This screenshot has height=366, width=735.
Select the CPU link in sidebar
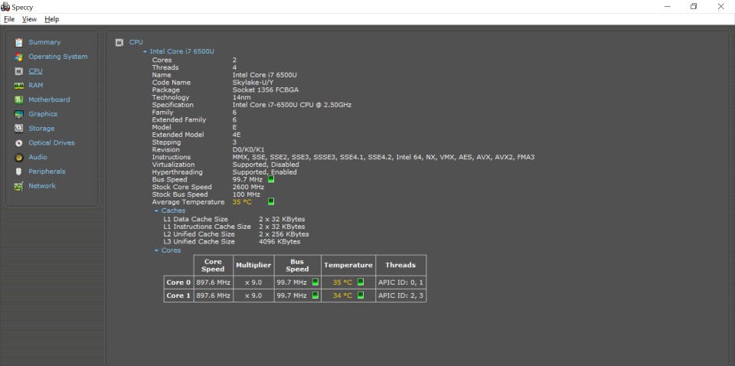pyautogui.click(x=36, y=71)
